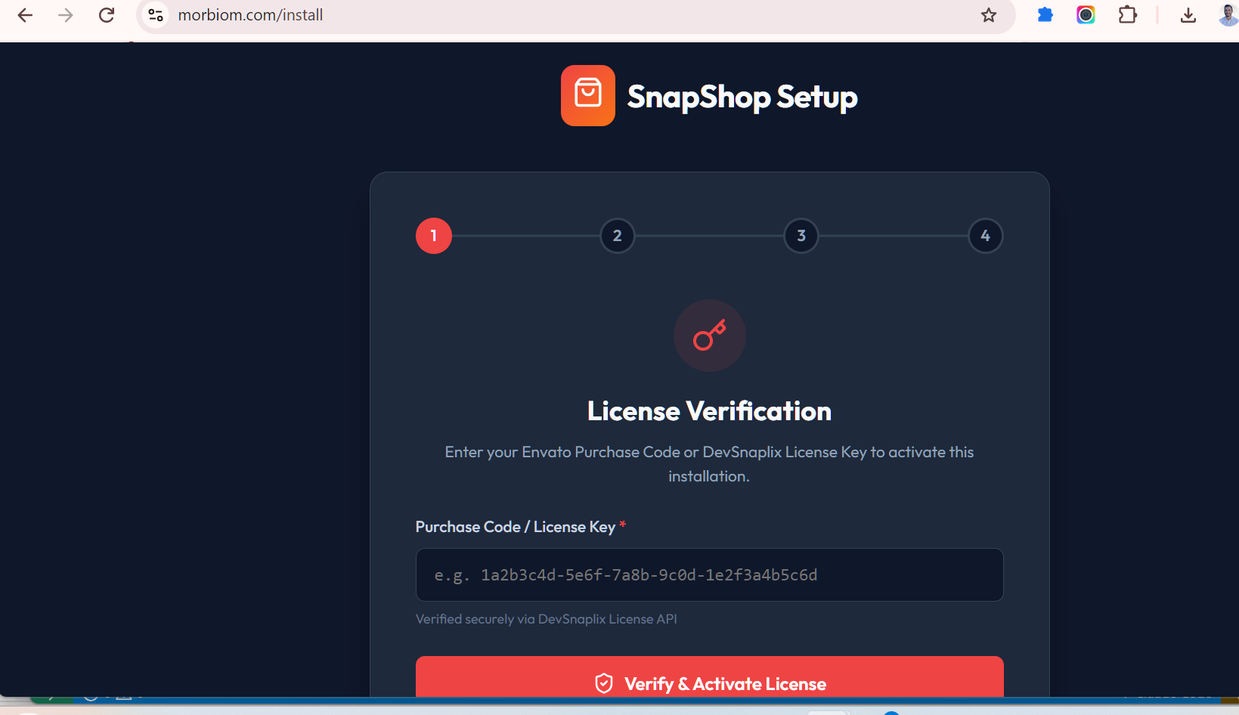
Task: Reload the morbiom.com install page
Action: (107, 15)
